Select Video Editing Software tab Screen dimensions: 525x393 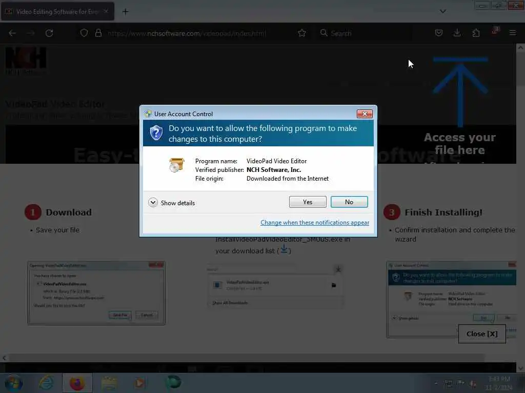pos(57,11)
